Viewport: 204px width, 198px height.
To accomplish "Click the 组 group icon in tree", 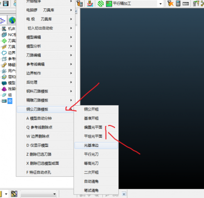I will click(x=4, y=95).
